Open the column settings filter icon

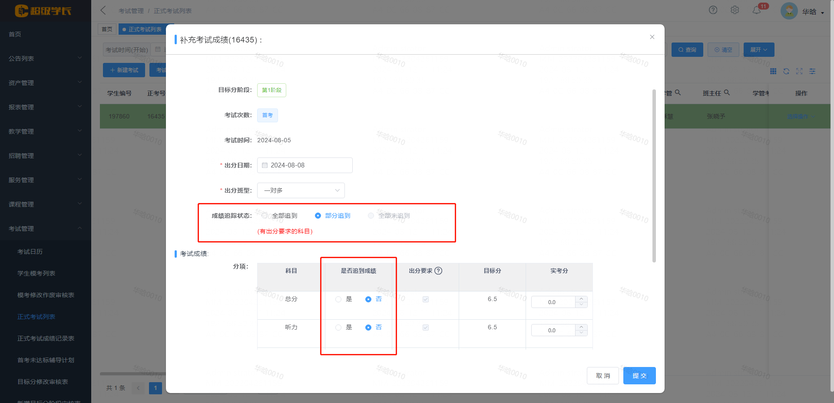click(812, 71)
